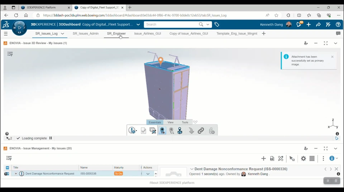Click the attachment settings paperclip tool

coord(212,131)
